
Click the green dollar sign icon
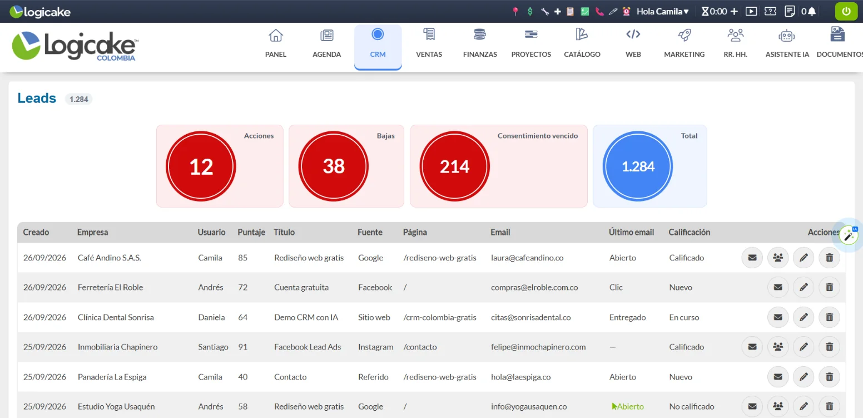(x=530, y=11)
